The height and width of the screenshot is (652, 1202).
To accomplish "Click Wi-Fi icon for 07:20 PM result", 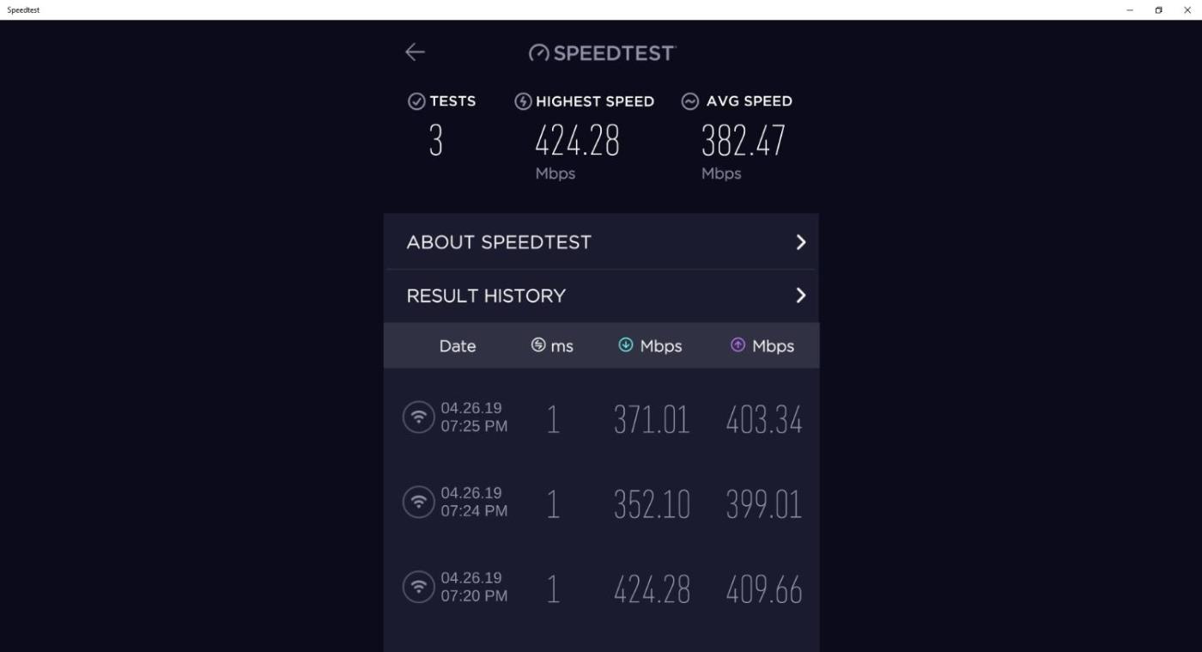I will pyautogui.click(x=419, y=588).
